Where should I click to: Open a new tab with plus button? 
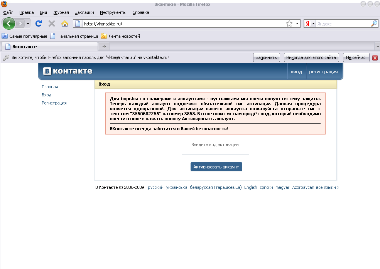pos(104,47)
